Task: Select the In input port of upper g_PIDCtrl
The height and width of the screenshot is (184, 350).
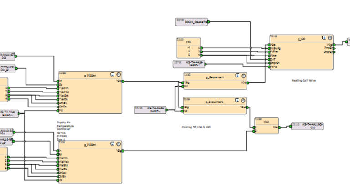Action: tap(58, 81)
